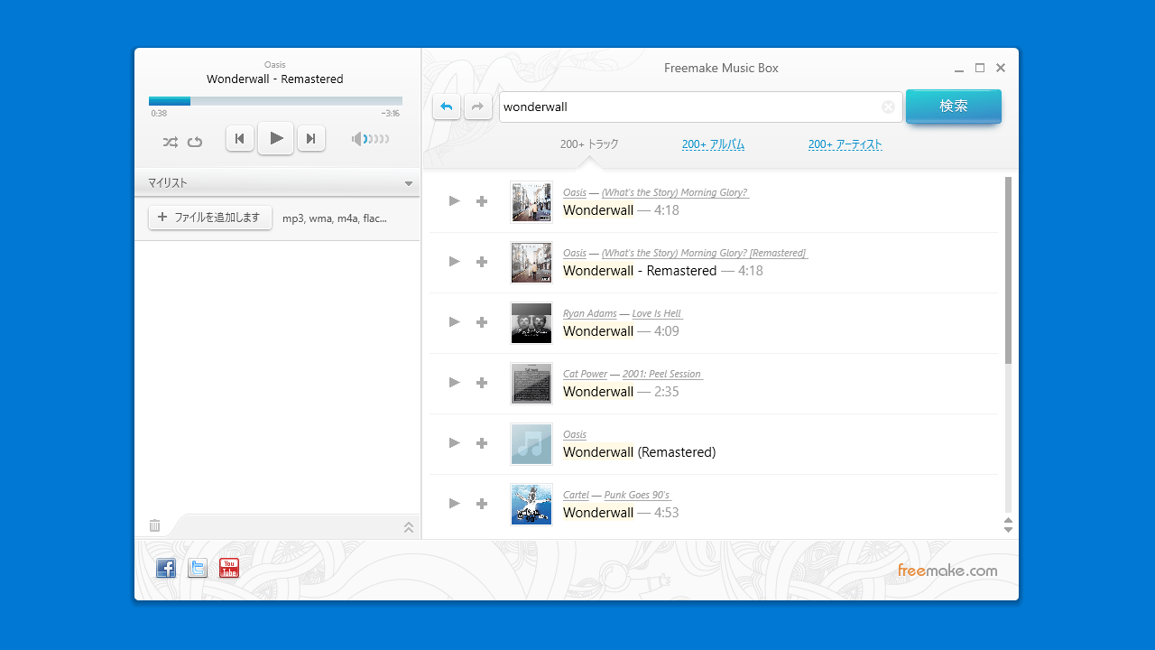Adjust the volume speaker control
The width and height of the screenshot is (1155, 650).
(x=371, y=139)
